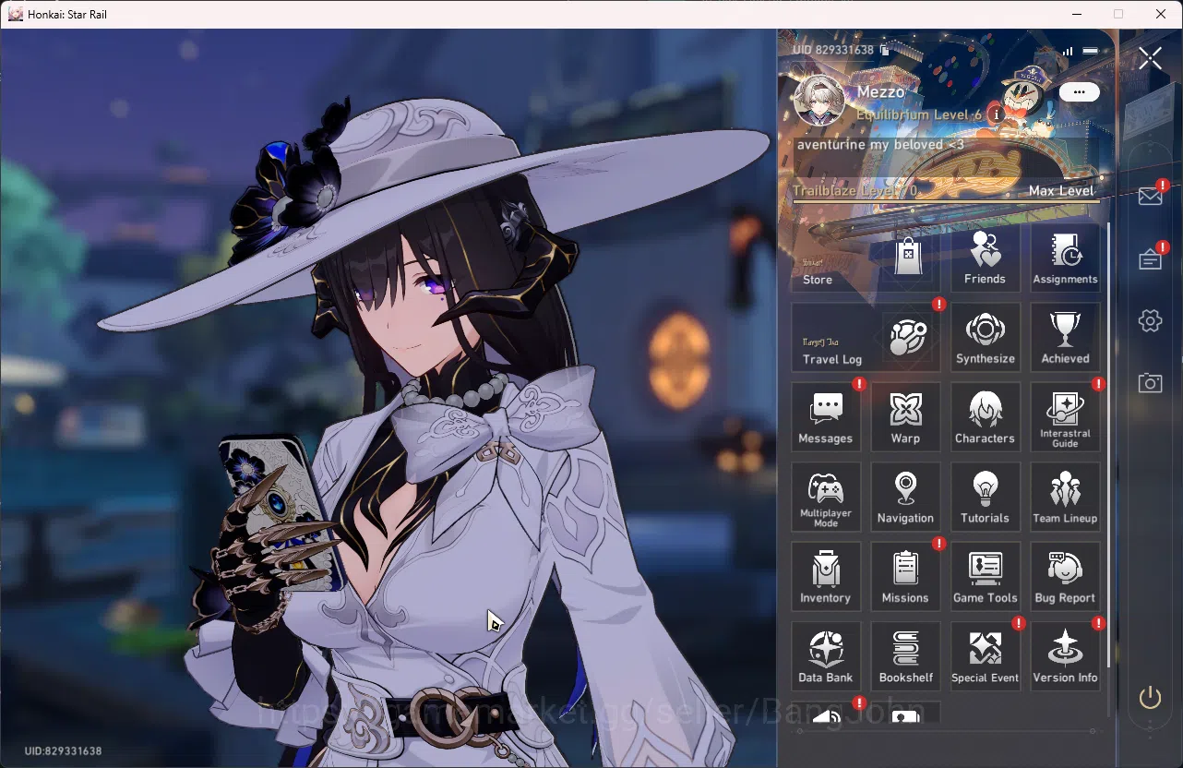Open Bug Report
This screenshot has height=768, width=1183.
click(1065, 576)
